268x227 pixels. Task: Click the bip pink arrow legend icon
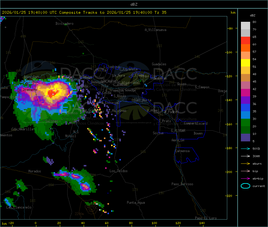pyautogui.click(x=245, y=171)
